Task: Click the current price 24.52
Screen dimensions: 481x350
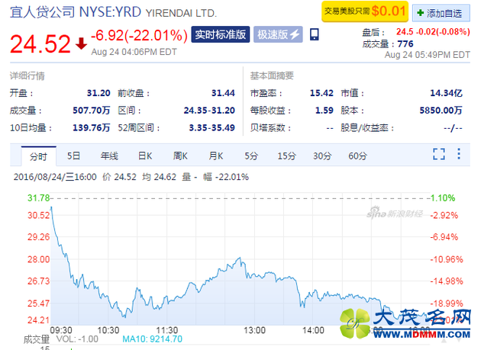Action: pyautogui.click(x=40, y=43)
